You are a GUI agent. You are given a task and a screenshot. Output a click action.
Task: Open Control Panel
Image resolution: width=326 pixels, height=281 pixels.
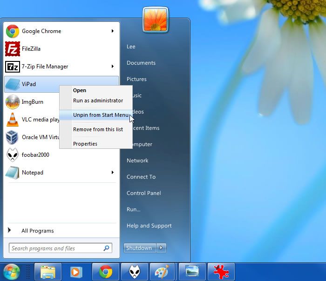[x=143, y=193]
